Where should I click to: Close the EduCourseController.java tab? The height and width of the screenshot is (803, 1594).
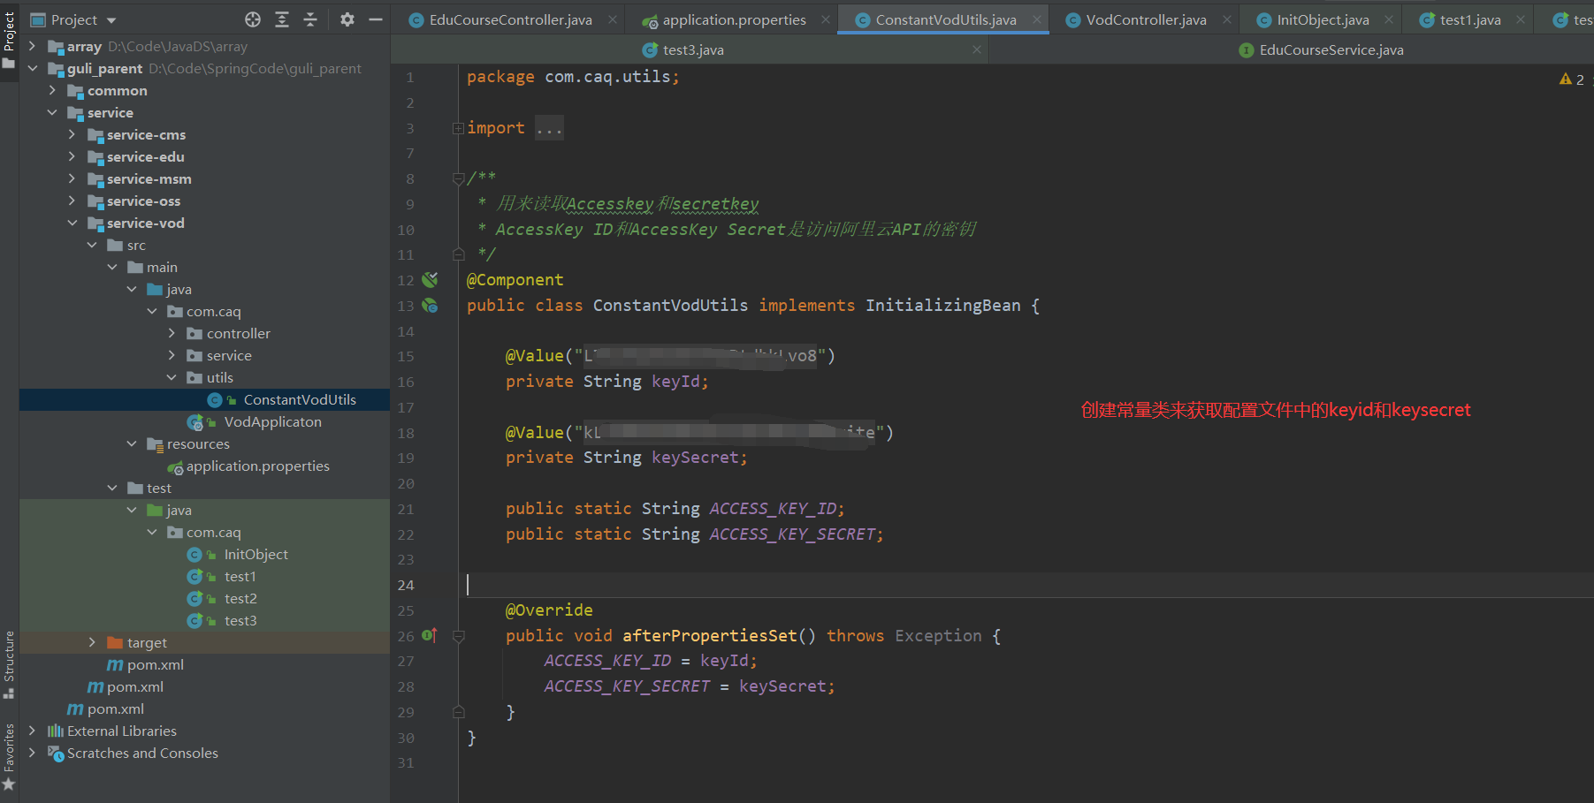point(613,19)
